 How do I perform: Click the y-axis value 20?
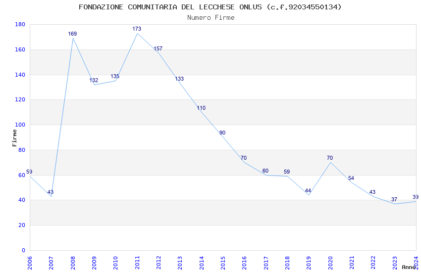click(22, 226)
